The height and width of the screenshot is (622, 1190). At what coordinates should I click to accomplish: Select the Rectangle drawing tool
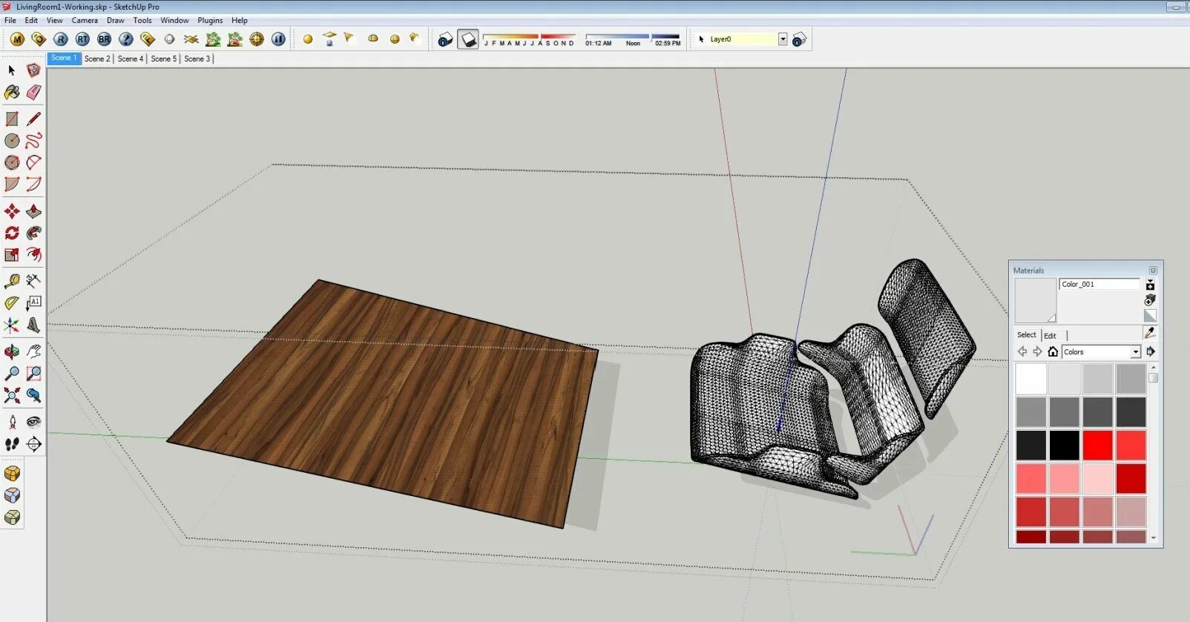pyautogui.click(x=12, y=119)
